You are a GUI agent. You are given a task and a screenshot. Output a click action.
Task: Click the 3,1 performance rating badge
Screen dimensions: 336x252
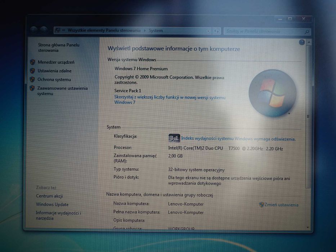click(174, 138)
